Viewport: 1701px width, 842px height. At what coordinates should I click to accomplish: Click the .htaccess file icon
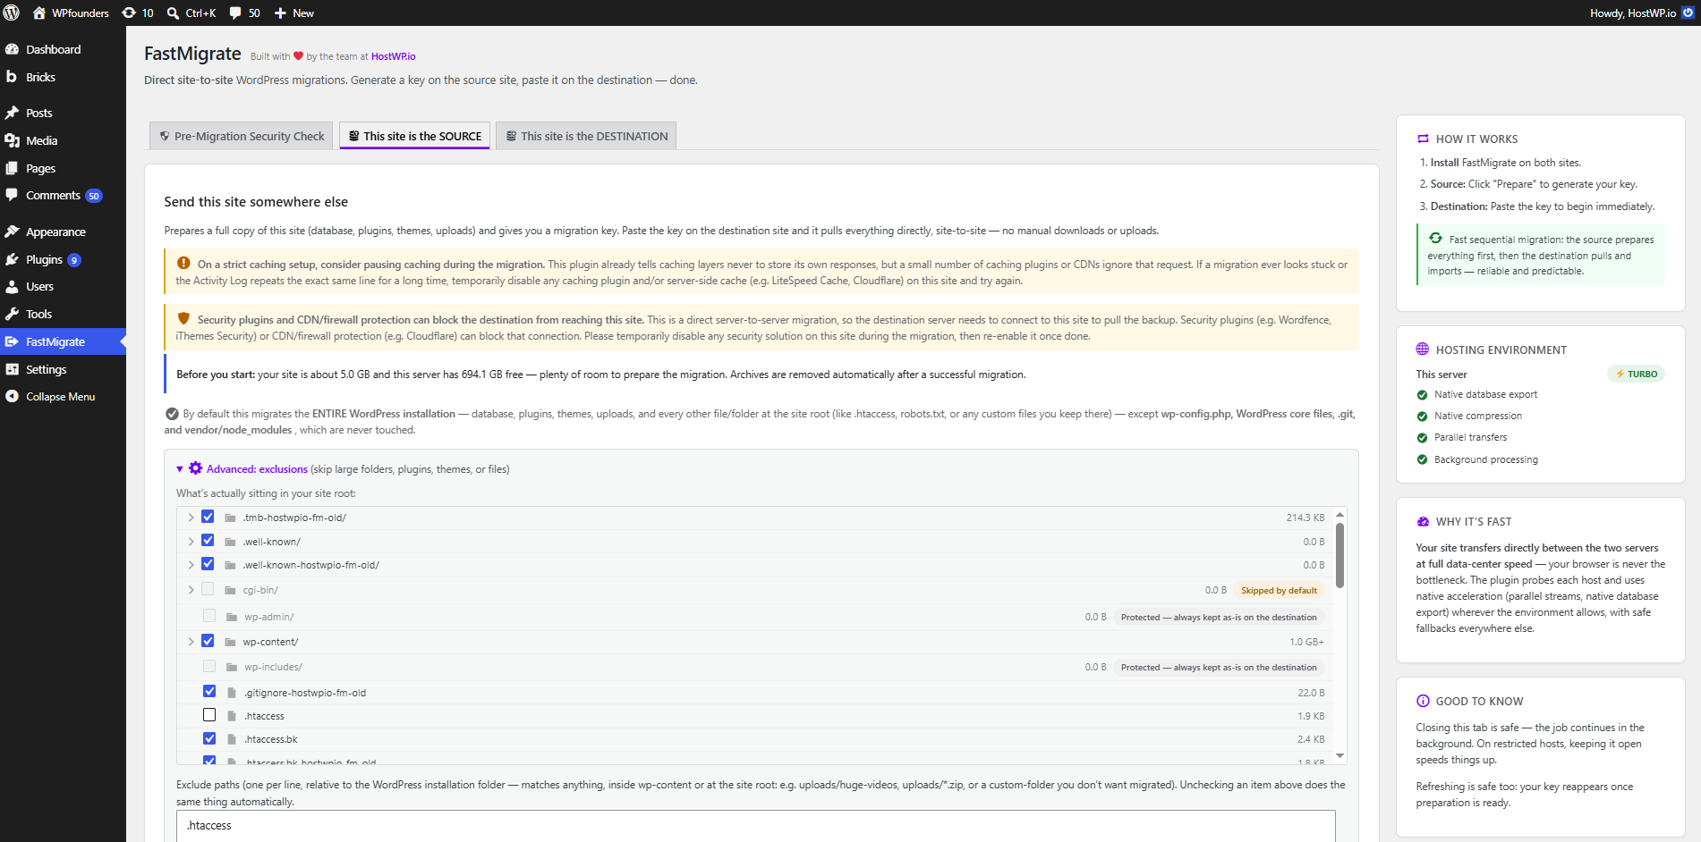pyautogui.click(x=232, y=716)
